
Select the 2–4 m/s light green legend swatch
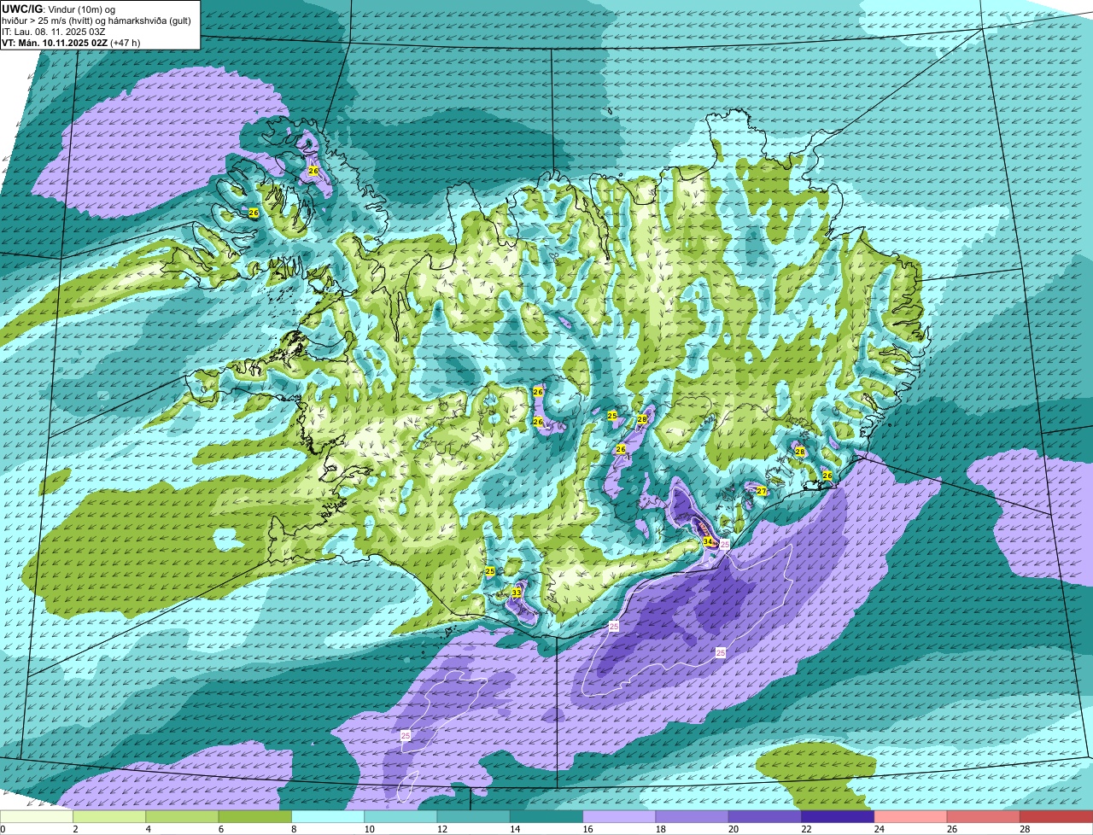pos(111,817)
